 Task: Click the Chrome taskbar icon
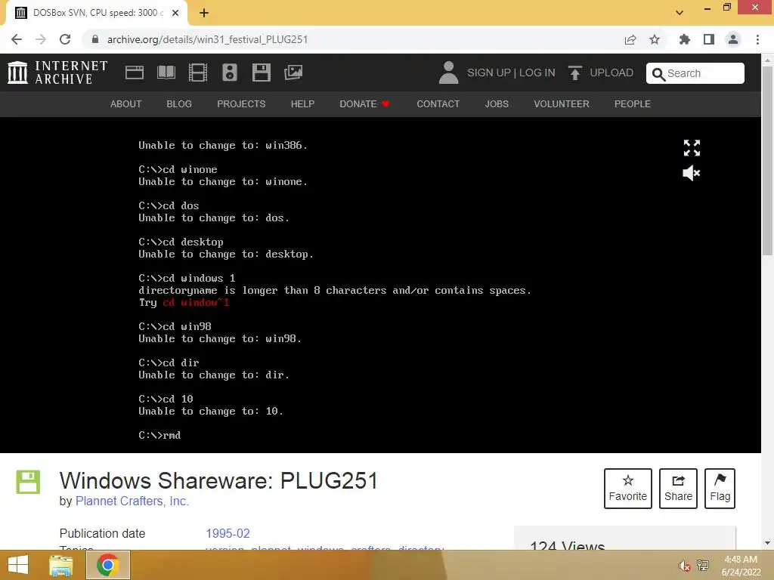pos(107,565)
